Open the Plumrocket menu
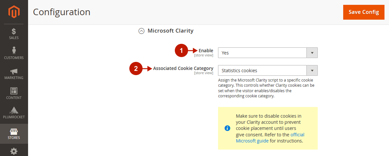Image resolution: width=389 pixels, height=156 pixels. tap(14, 113)
